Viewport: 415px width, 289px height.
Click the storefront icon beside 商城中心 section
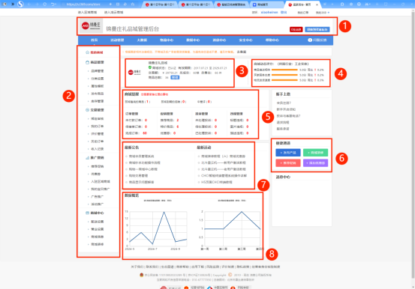(x=87, y=213)
